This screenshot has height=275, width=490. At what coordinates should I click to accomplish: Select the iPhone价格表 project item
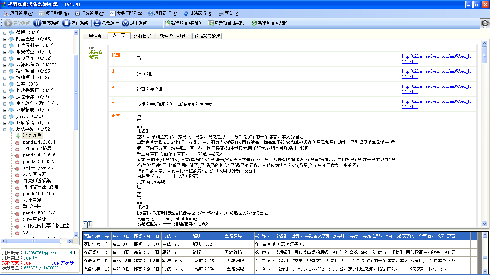click(37, 149)
